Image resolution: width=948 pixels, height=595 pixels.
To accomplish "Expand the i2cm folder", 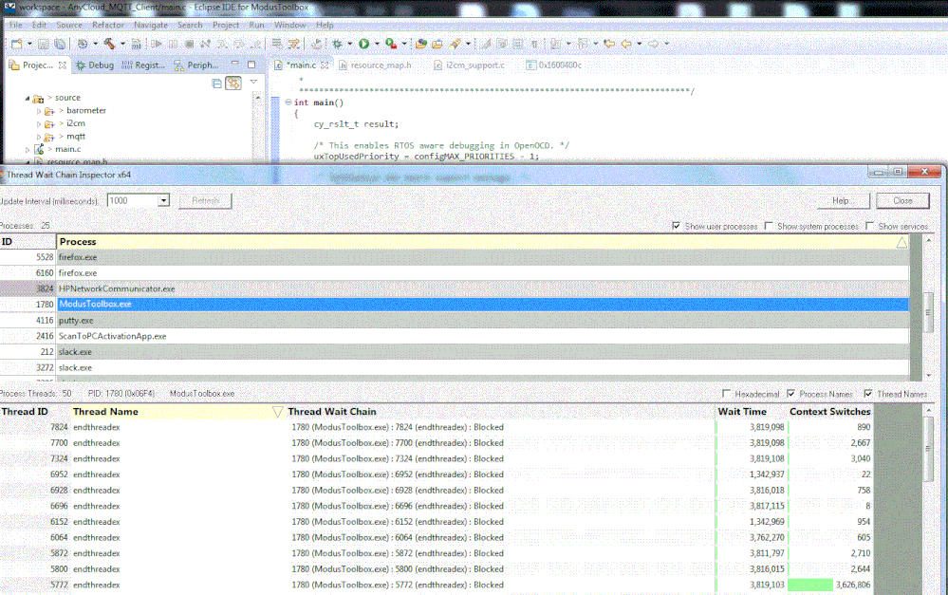I will pos(39,123).
